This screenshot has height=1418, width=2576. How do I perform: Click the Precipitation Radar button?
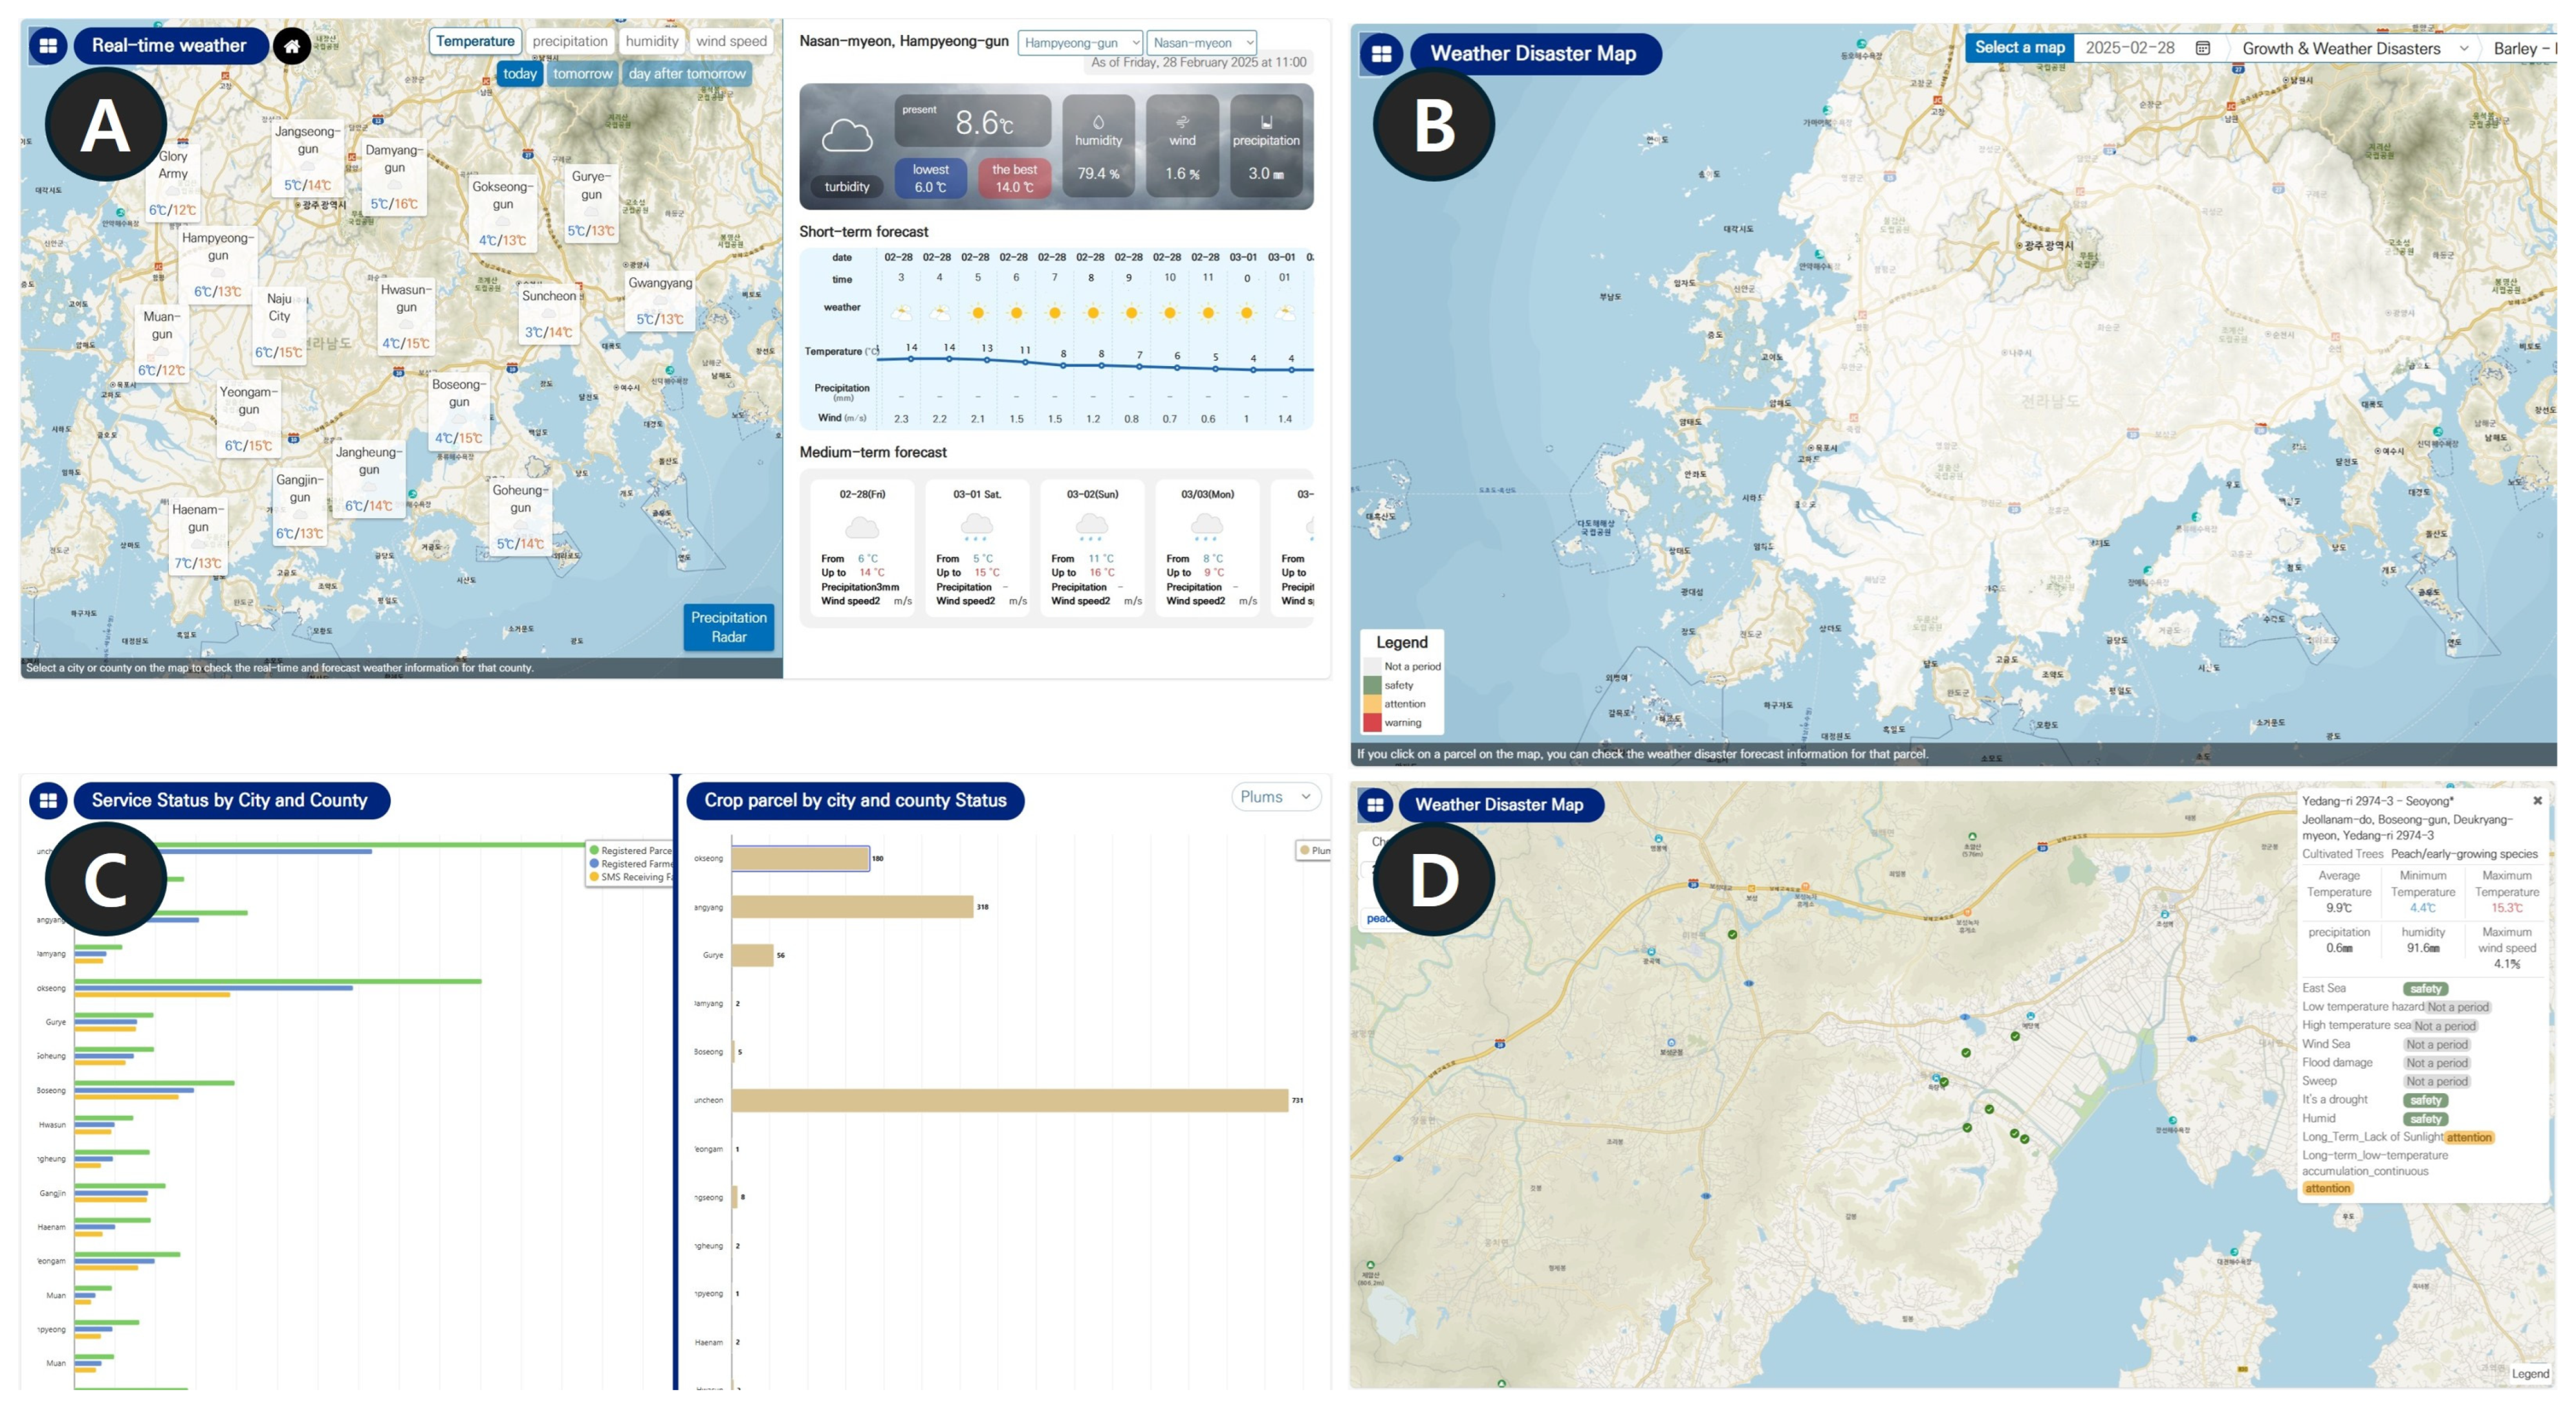click(728, 627)
